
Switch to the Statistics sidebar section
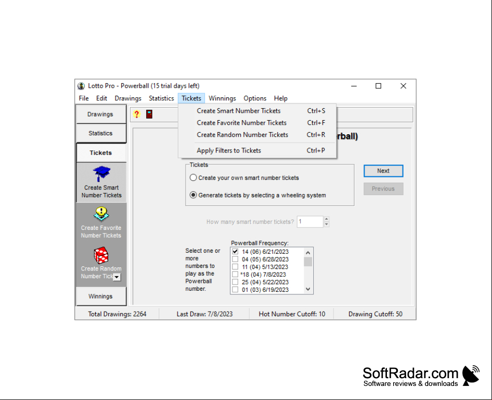(101, 133)
